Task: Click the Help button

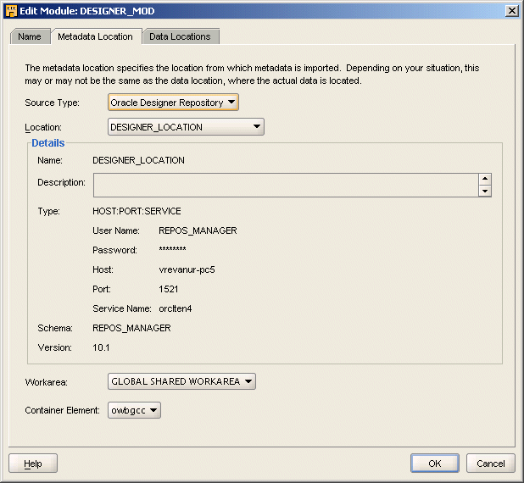Action: [x=33, y=464]
